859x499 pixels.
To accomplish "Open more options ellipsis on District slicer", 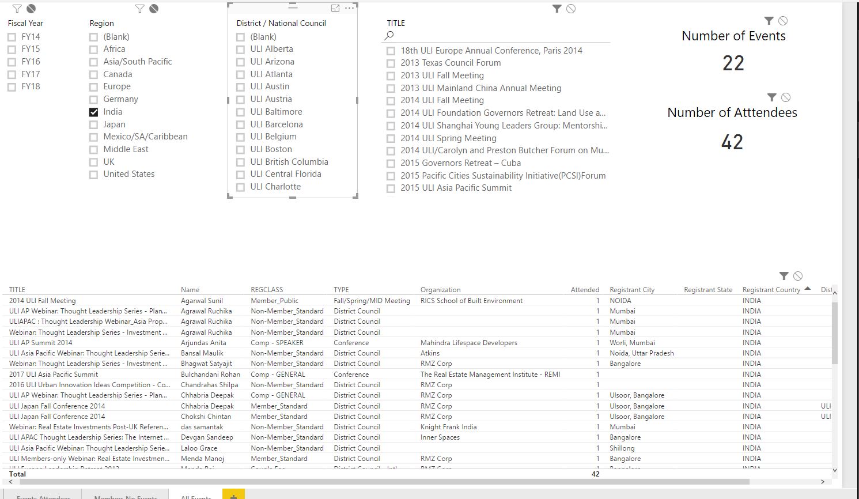I will (349, 8).
